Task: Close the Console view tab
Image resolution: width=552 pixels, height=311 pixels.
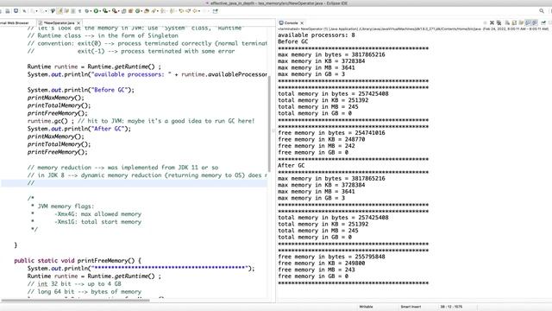Action: point(302,23)
